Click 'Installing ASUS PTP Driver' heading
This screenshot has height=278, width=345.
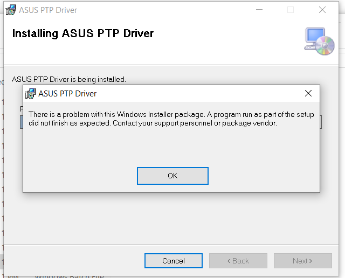tap(82, 33)
